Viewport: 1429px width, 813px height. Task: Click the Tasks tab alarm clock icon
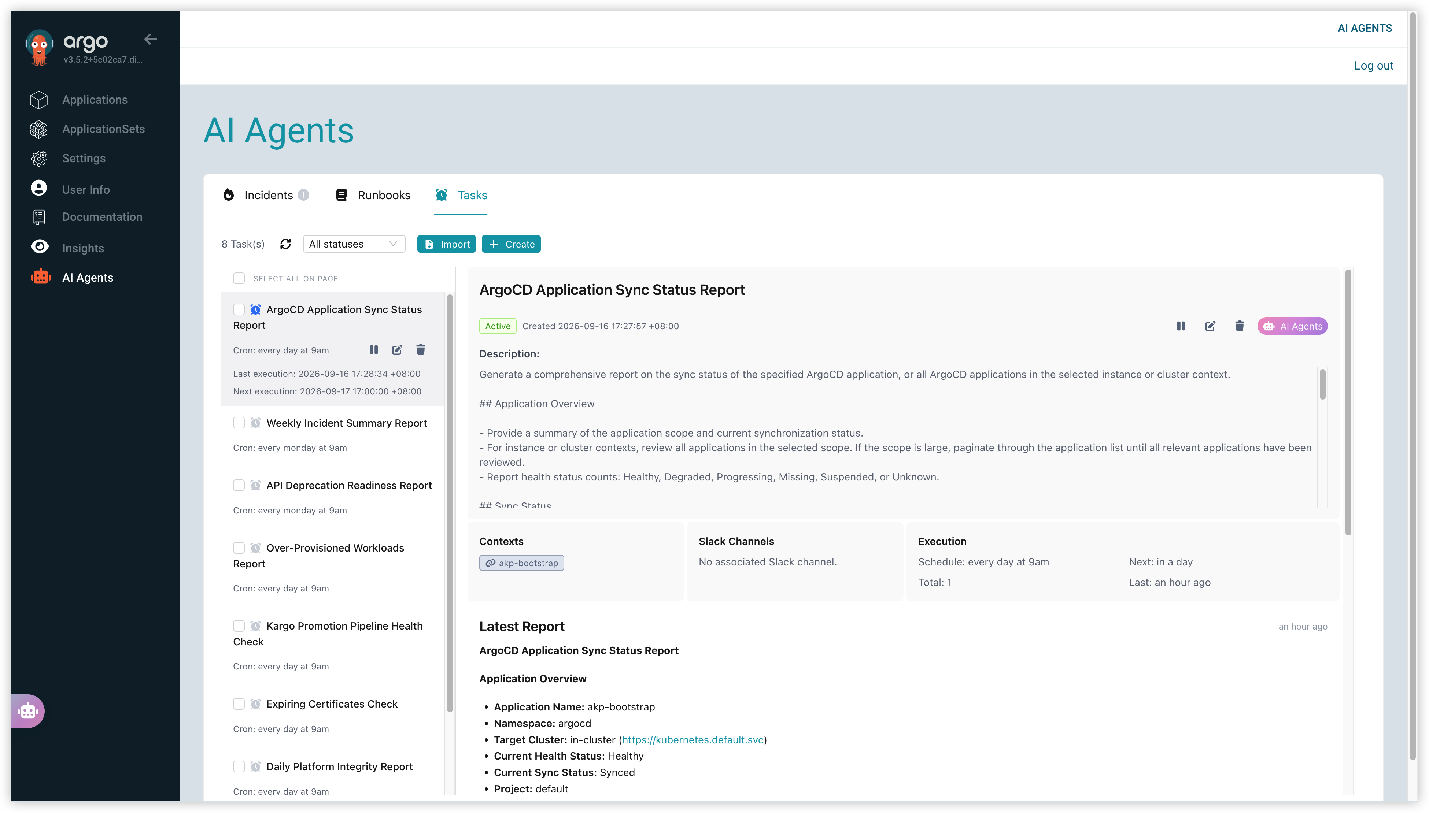[441, 195]
